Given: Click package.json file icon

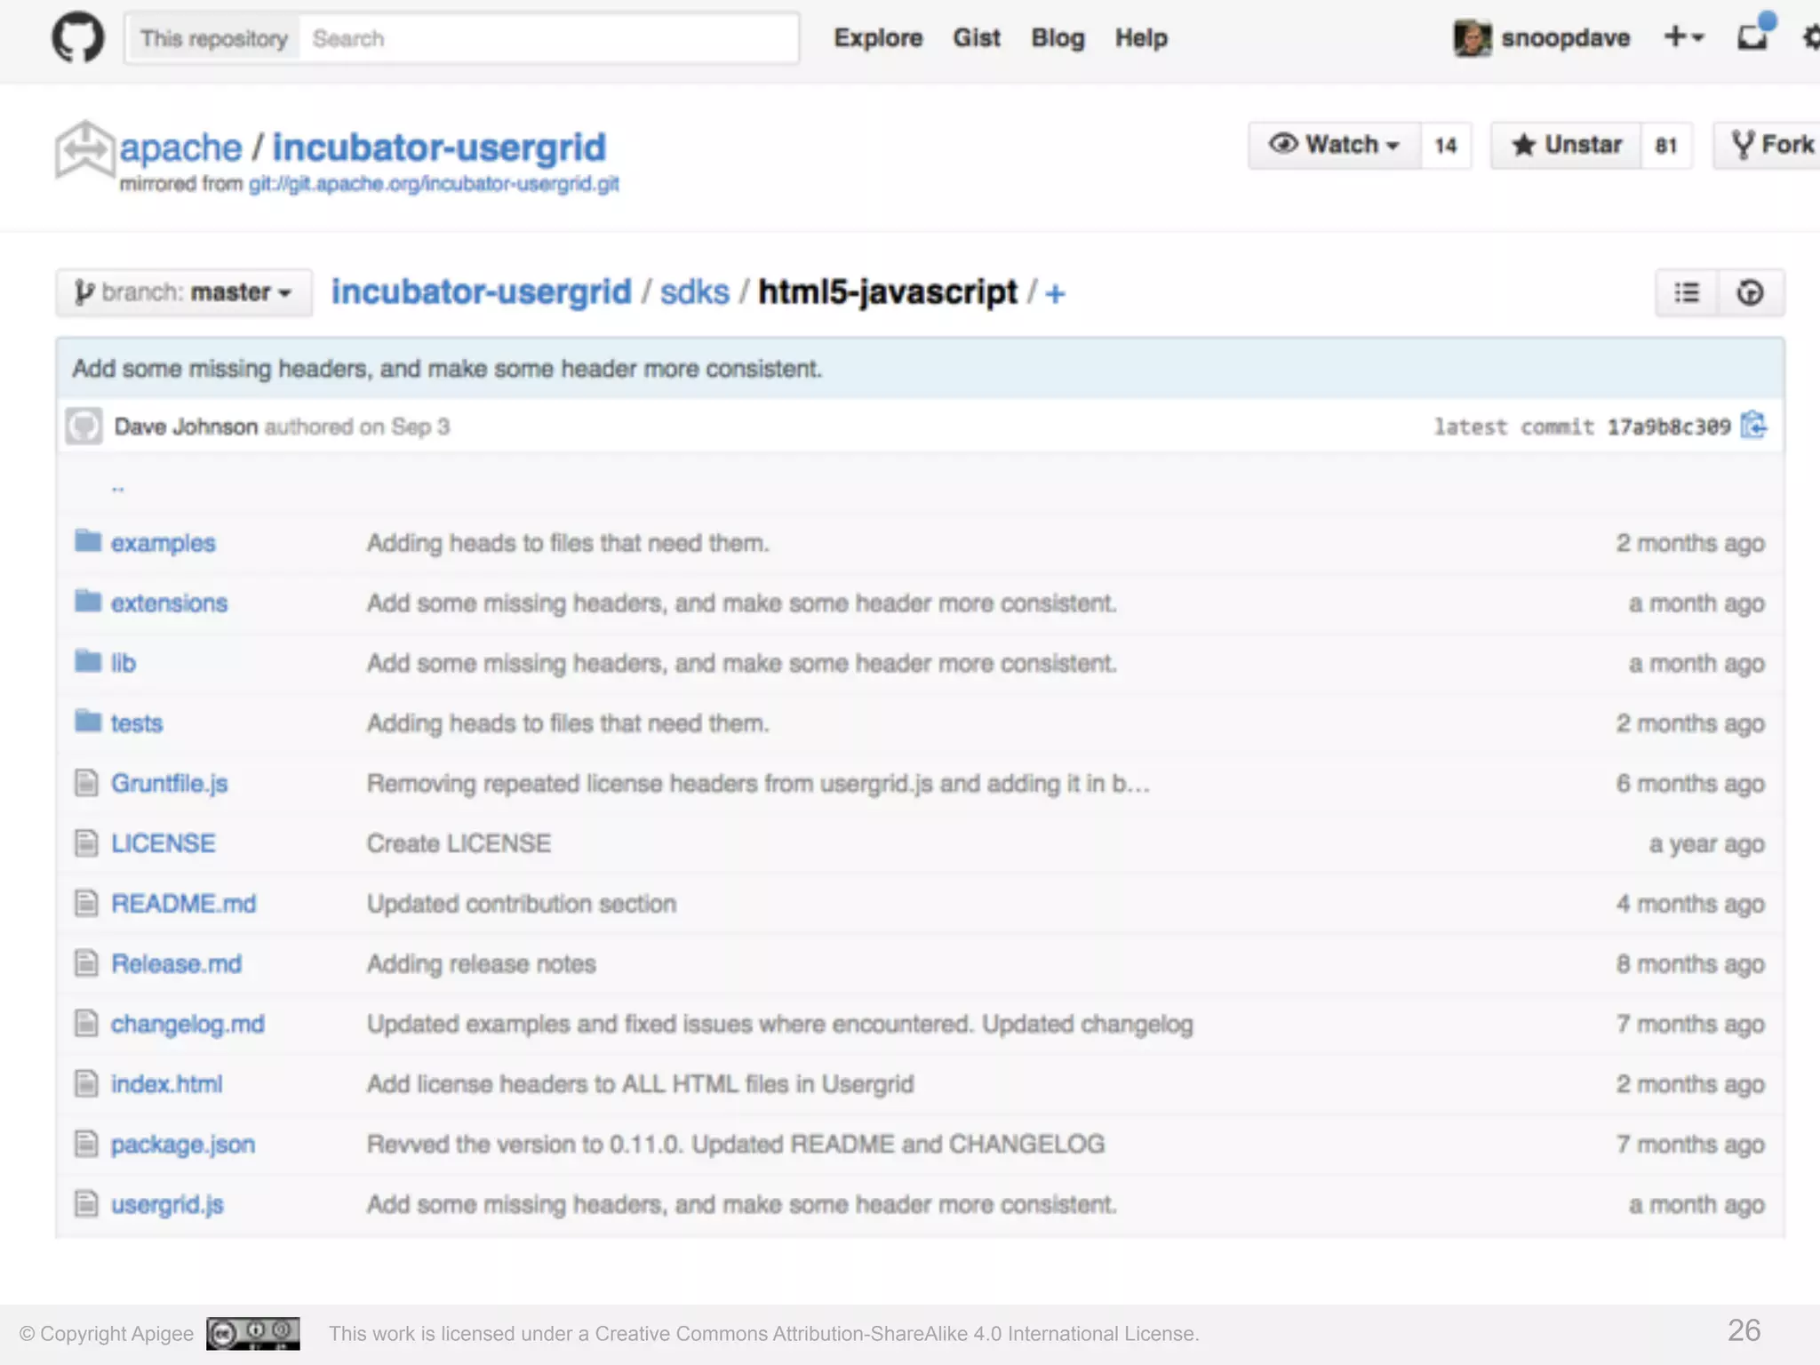Looking at the screenshot, I should 86,1143.
